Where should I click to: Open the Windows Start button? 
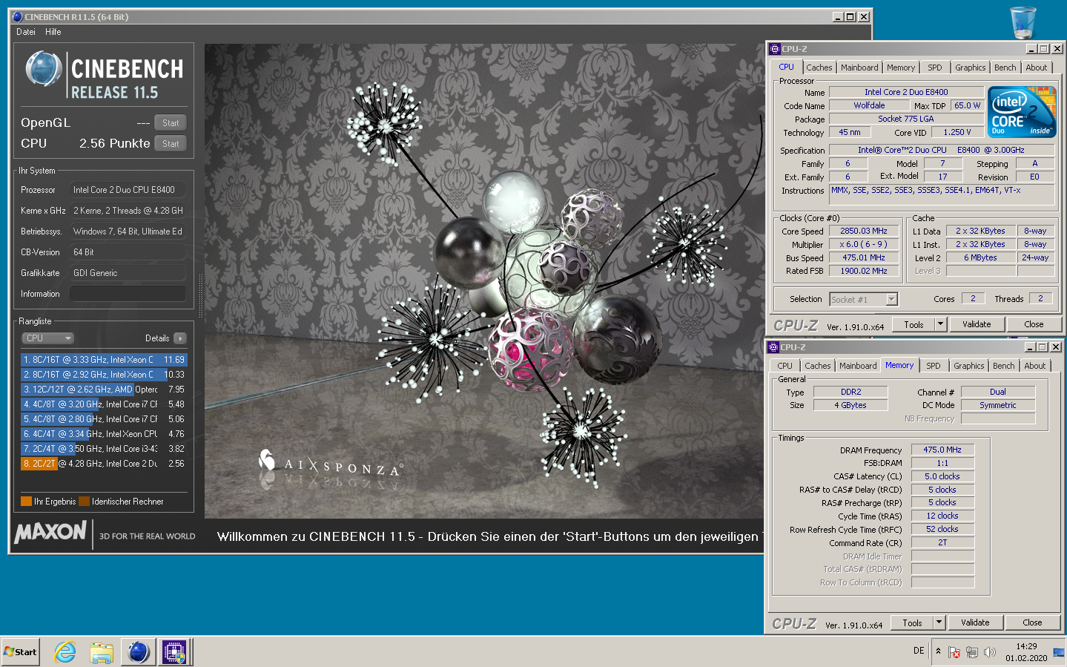click(x=20, y=652)
